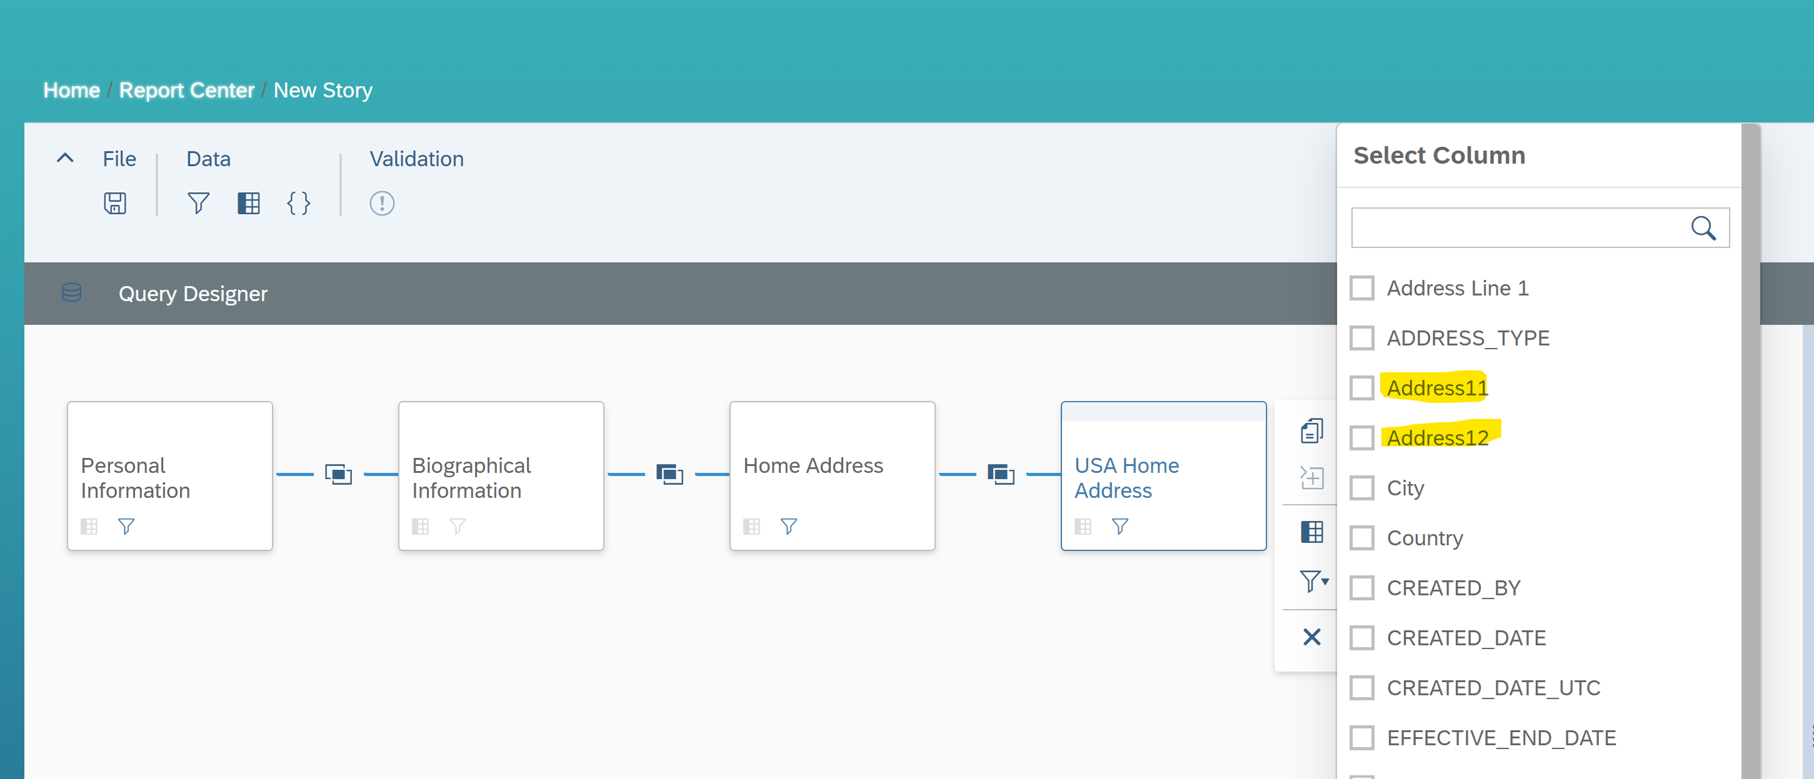Click the Validation exclamation icon
Image resolution: width=1814 pixels, height=779 pixels.
[x=382, y=204]
